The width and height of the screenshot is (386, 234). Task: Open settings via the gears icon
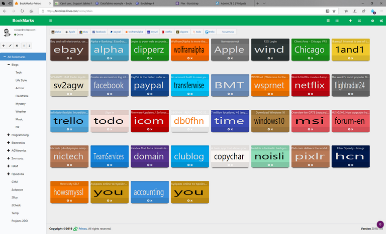pyautogui.click(x=380, y=21)
